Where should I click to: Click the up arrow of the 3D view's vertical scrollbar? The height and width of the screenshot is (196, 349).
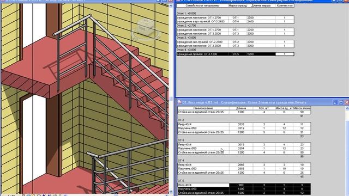point(171,6)
